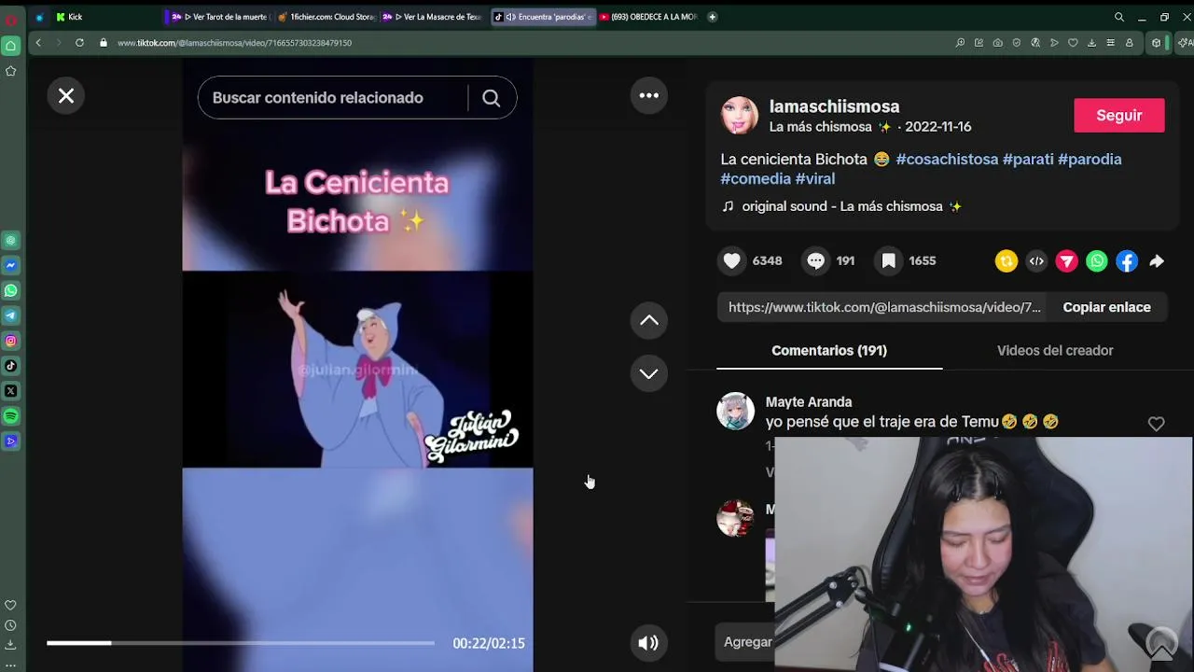Like the video with the heart icon
Screen dimensions: 1194x672
click(x=732, y=261)
